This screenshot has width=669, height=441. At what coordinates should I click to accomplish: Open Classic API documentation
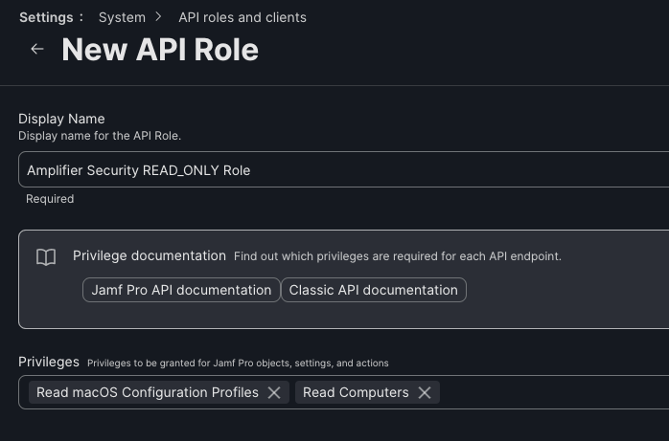374,290
